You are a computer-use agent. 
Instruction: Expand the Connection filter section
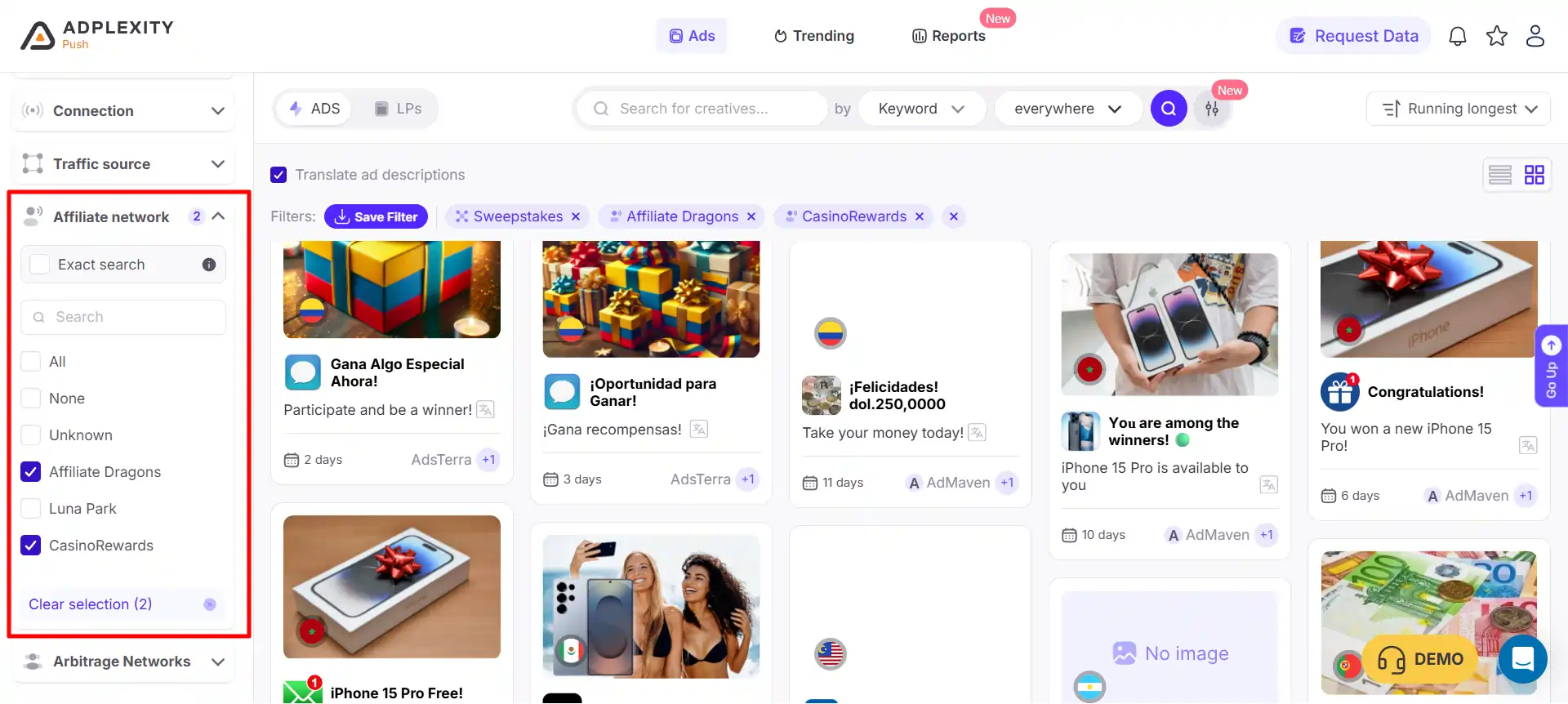coord(123,111)
